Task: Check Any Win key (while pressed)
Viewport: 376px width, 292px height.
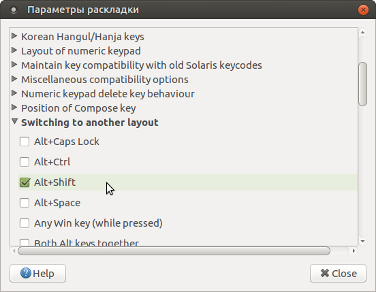Action: [x=25, y=223]
